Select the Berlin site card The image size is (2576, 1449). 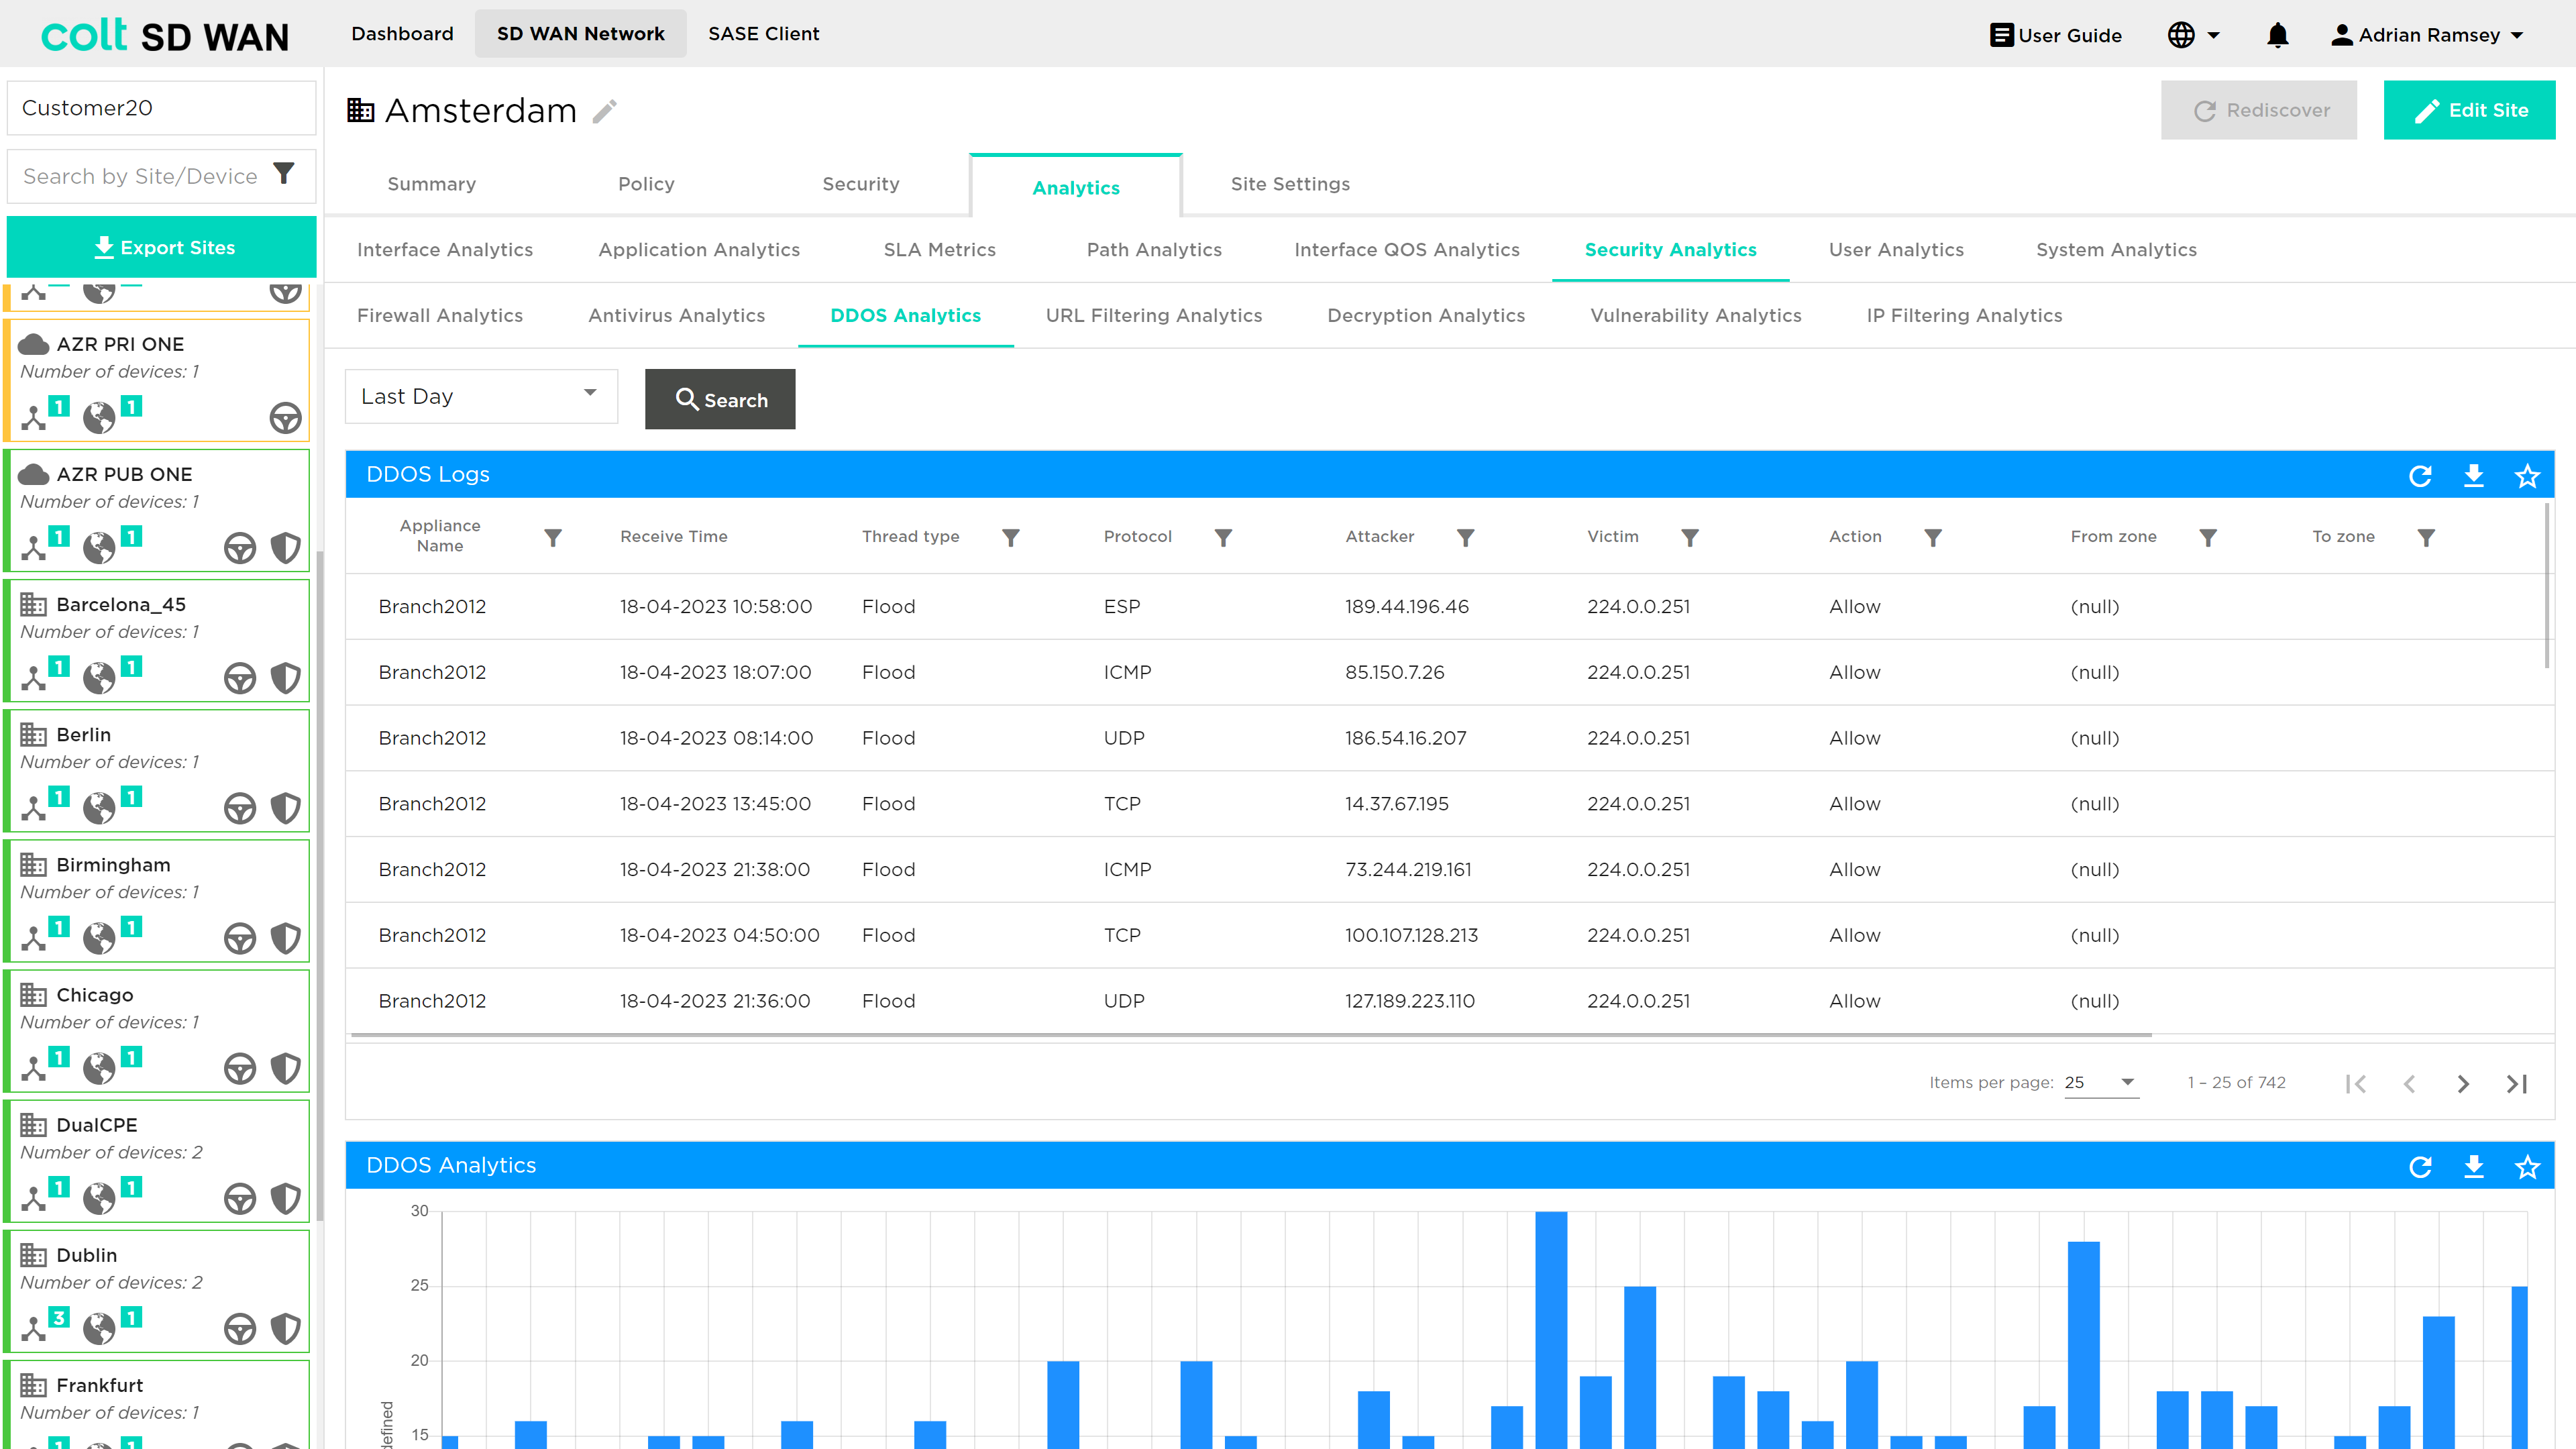pos(158,770)
